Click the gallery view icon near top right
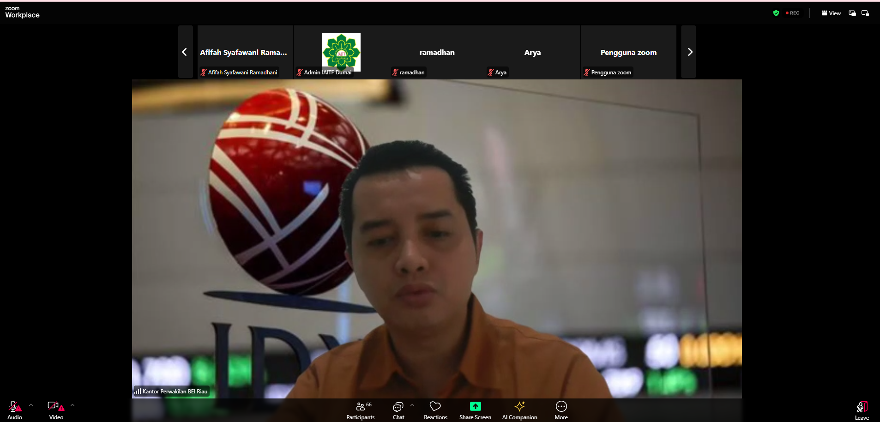 pyautogui.click(x=852, y=13)
